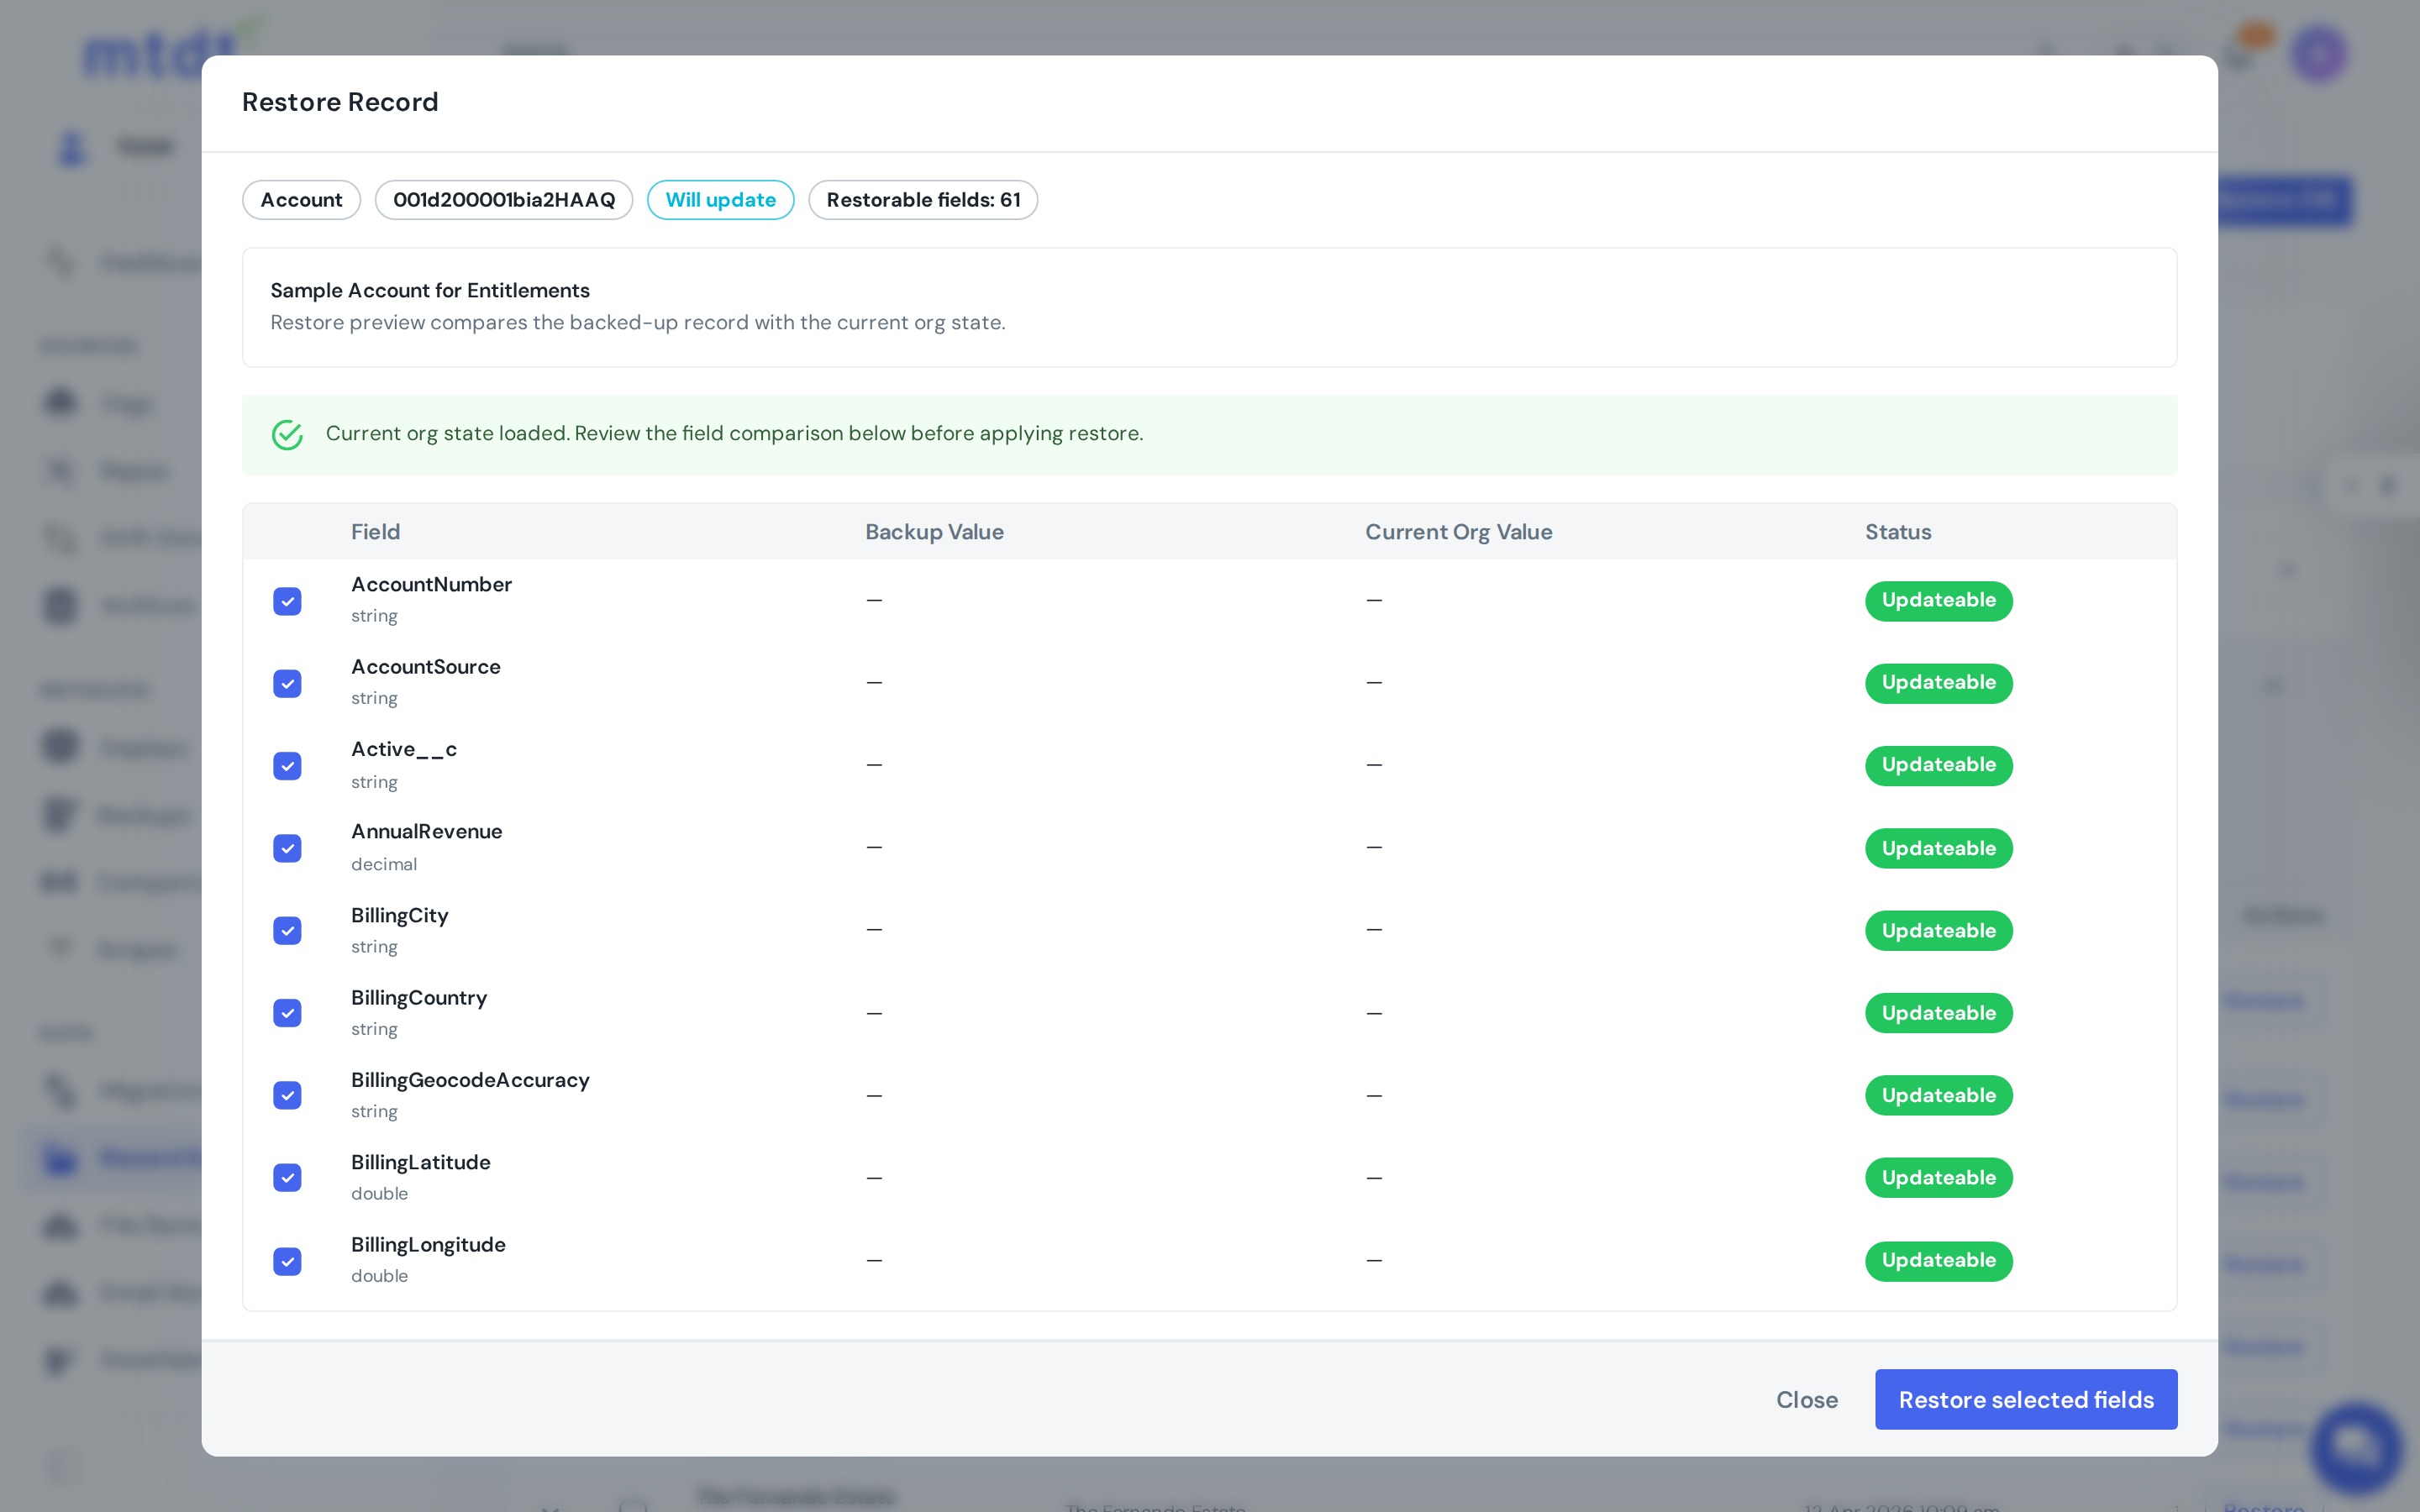Uncheck the BillingLongitude checkbox
Image resolution: width=2420 pixels, height=1512 pixels.
click(287, 1261)
